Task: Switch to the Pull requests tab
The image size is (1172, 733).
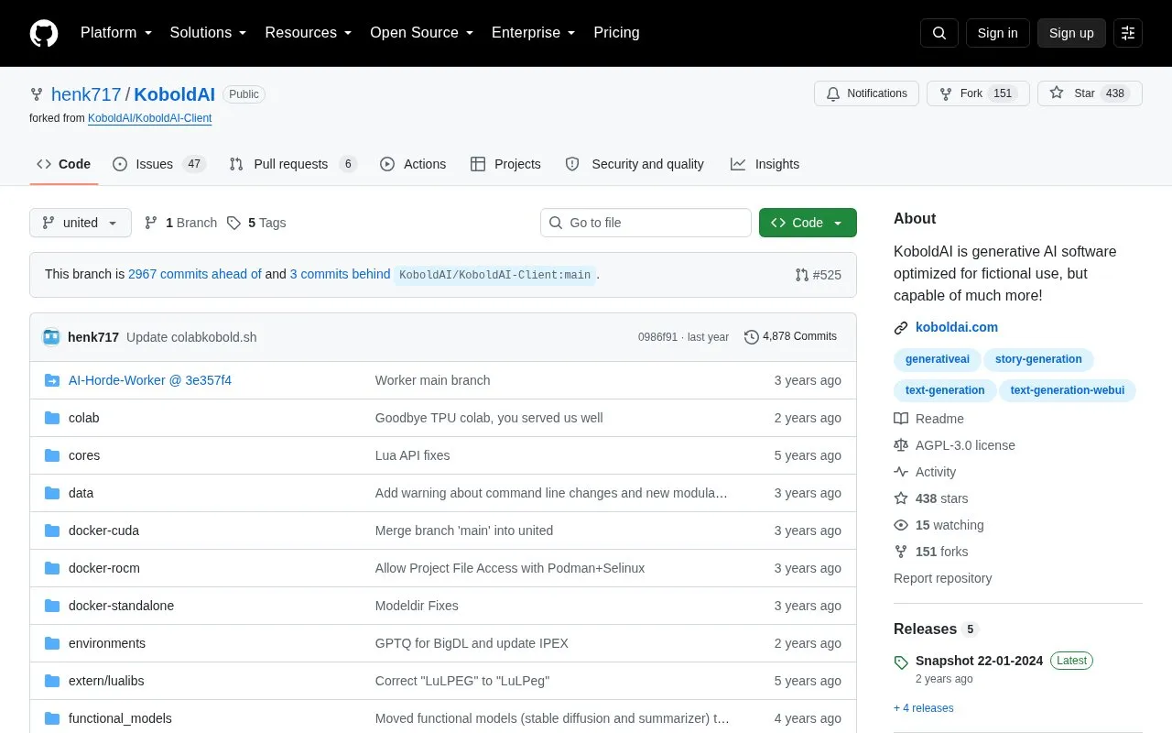Action: tap(293, 164)
